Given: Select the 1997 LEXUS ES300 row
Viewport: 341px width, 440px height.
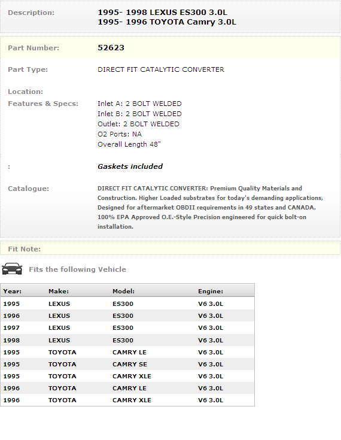Looking at the screenshot, I should [x=127, y=328].
